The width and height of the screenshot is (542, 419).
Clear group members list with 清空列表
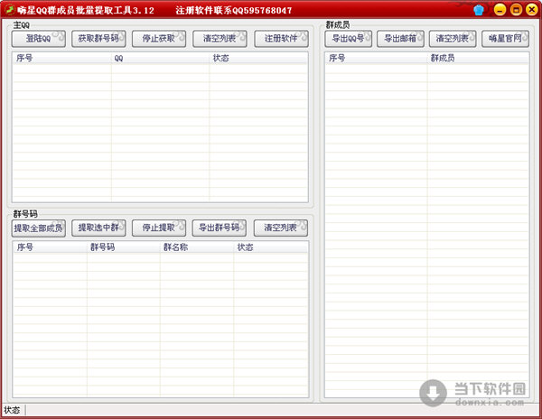453,39
